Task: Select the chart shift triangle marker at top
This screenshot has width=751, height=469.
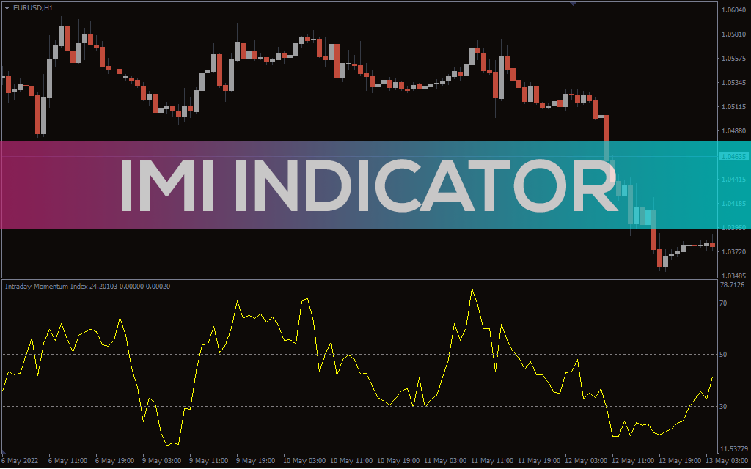Action: coord(573,4)
